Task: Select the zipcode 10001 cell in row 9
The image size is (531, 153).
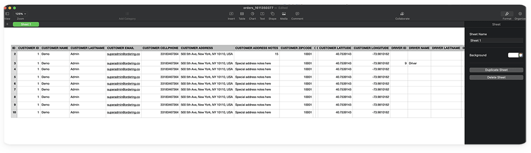Action: point(296,105)
